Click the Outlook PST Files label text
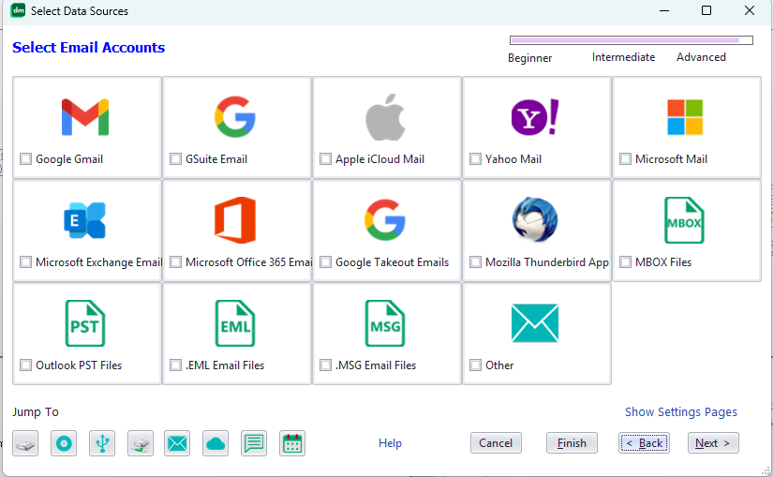The height and width of the screenshot is (477, 773). tap(79, 365)
